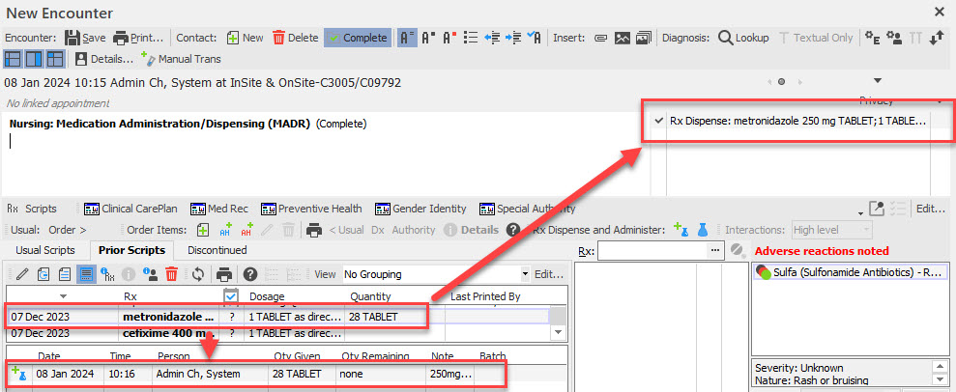Toggle the third panel layout view
Image resolution: width=956 pixels, height=392 pixels.
point(55,59)
